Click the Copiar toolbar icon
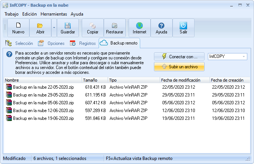This screenshot has width=254, height=164. pyautogui.click(x=93, y=26)
